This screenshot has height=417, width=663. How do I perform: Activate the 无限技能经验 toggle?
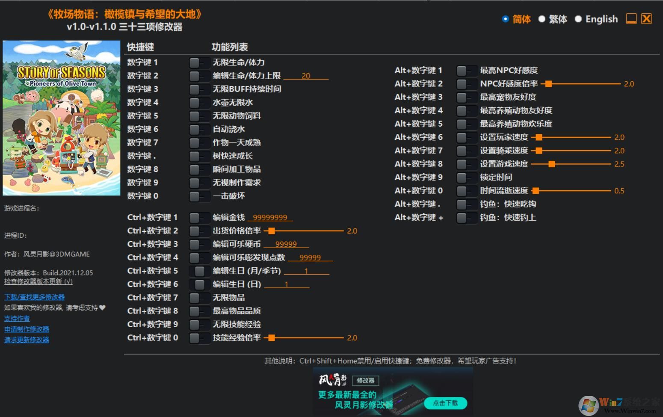click(199, 324)
